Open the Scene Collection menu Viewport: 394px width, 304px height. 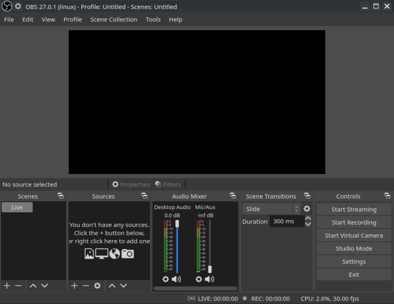coord(113,19)
